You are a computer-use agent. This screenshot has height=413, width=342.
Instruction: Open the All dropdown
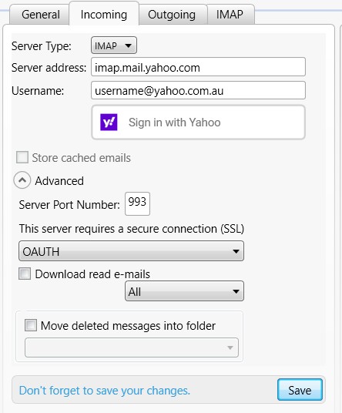(x=184, y=291)
